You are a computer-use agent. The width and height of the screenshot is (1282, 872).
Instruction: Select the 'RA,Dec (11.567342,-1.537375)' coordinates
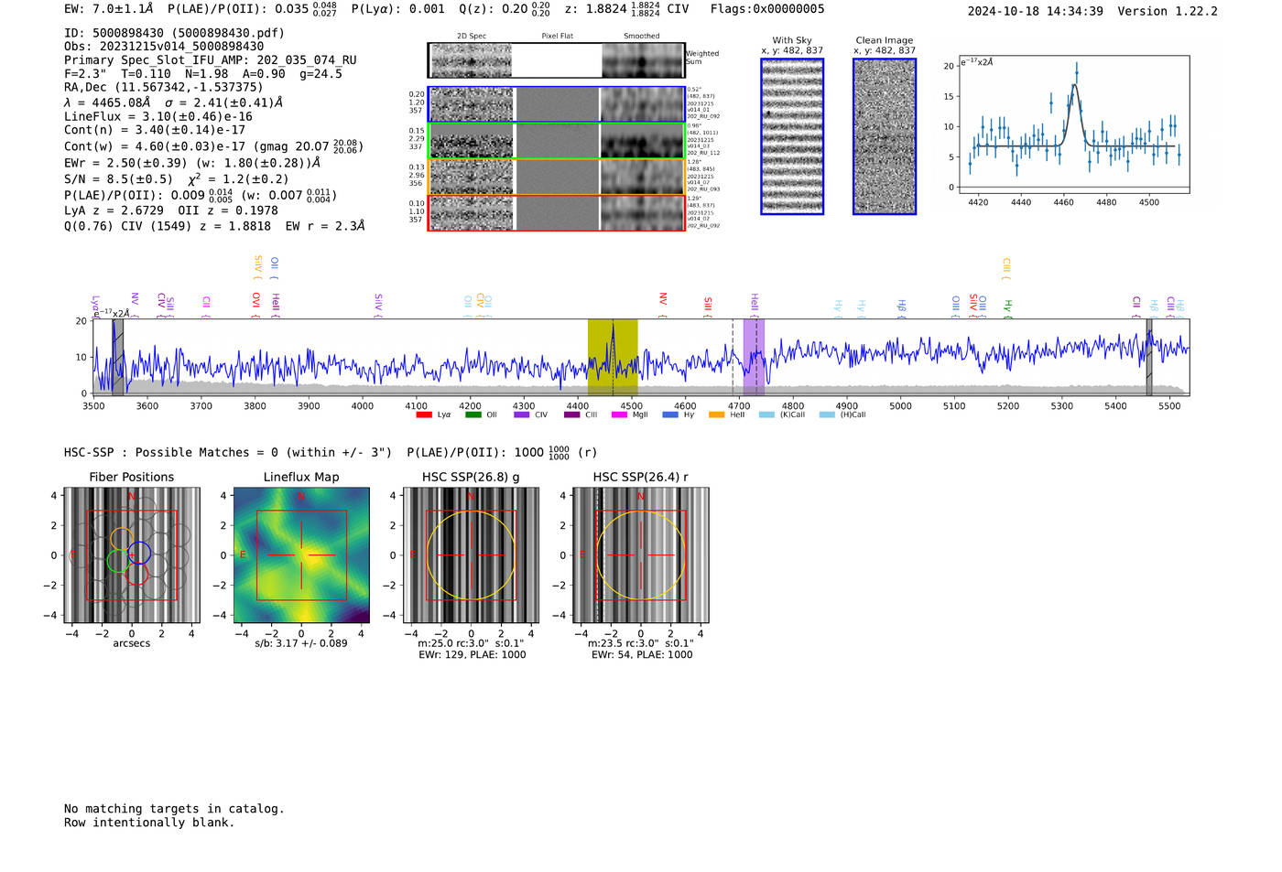(x=164, y=87)
